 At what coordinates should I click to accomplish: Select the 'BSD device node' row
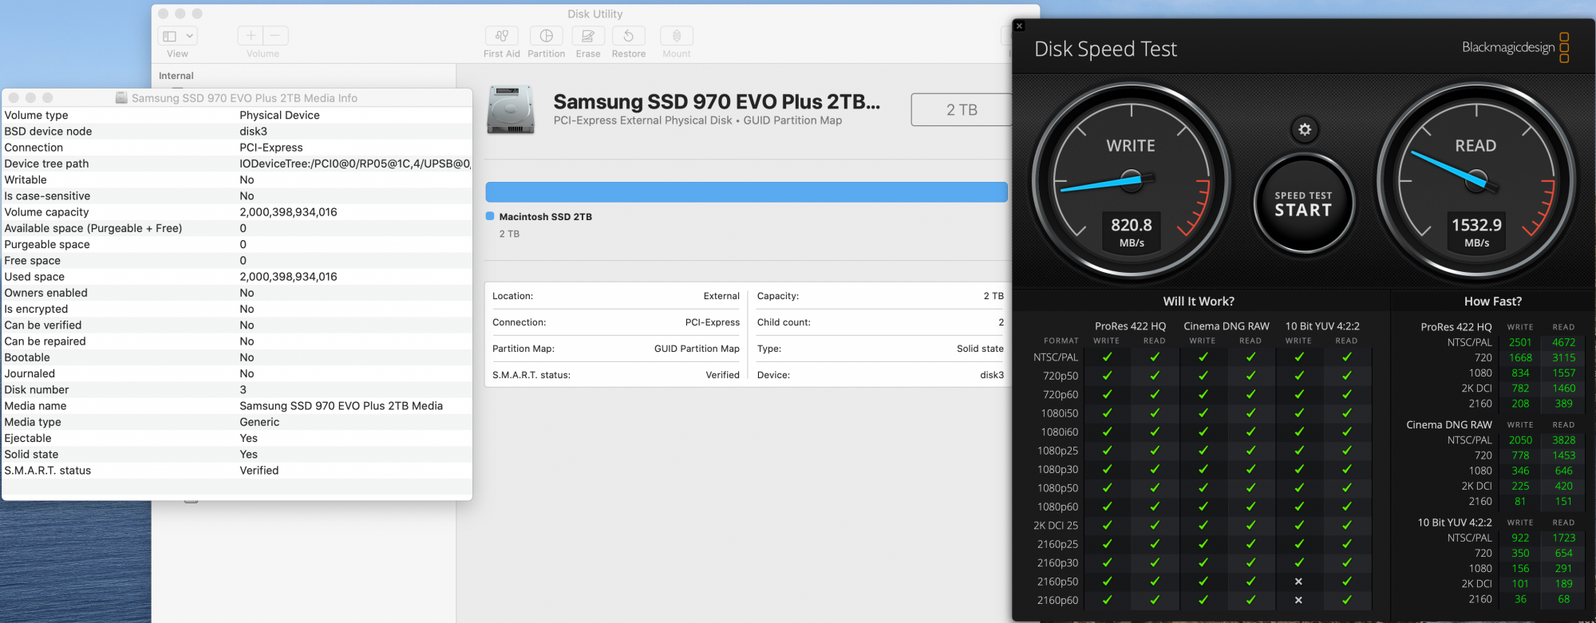coord(237,132)
